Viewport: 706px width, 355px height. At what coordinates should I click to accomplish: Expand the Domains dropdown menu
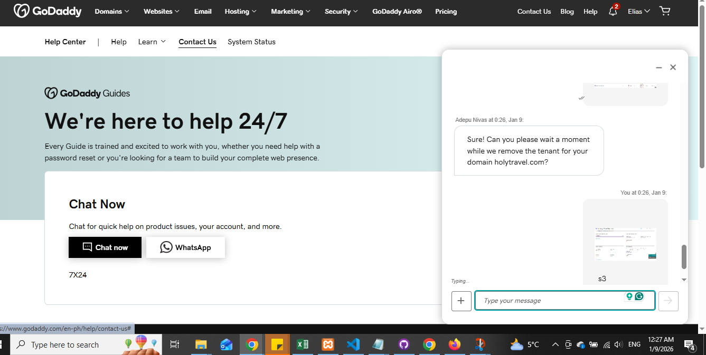pyautogui.click(x=112, y=12)
